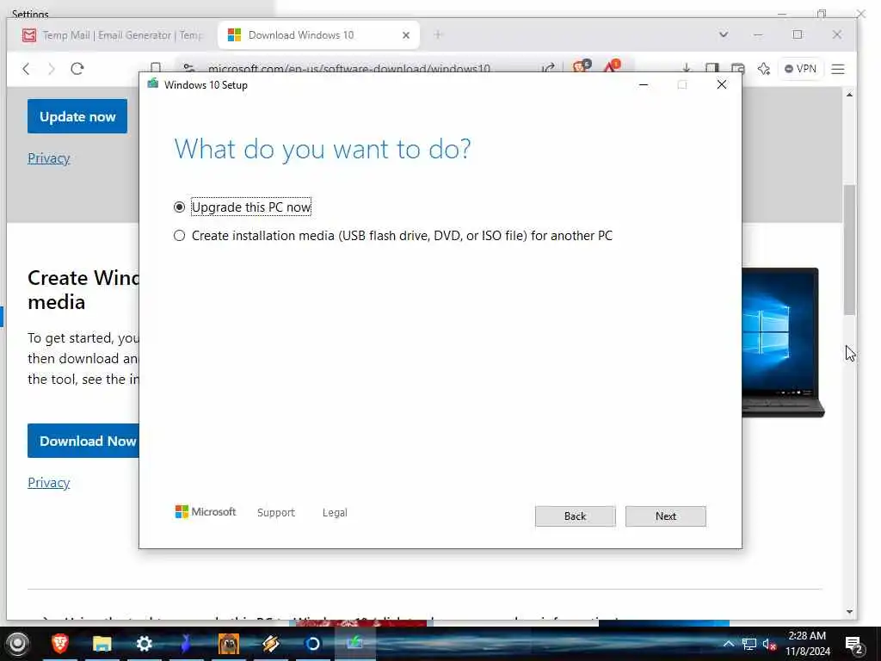The width and height of the screenshot is (881, 661).
Task: Open Brave Rewards triangle icon
Action: point(612,67)
